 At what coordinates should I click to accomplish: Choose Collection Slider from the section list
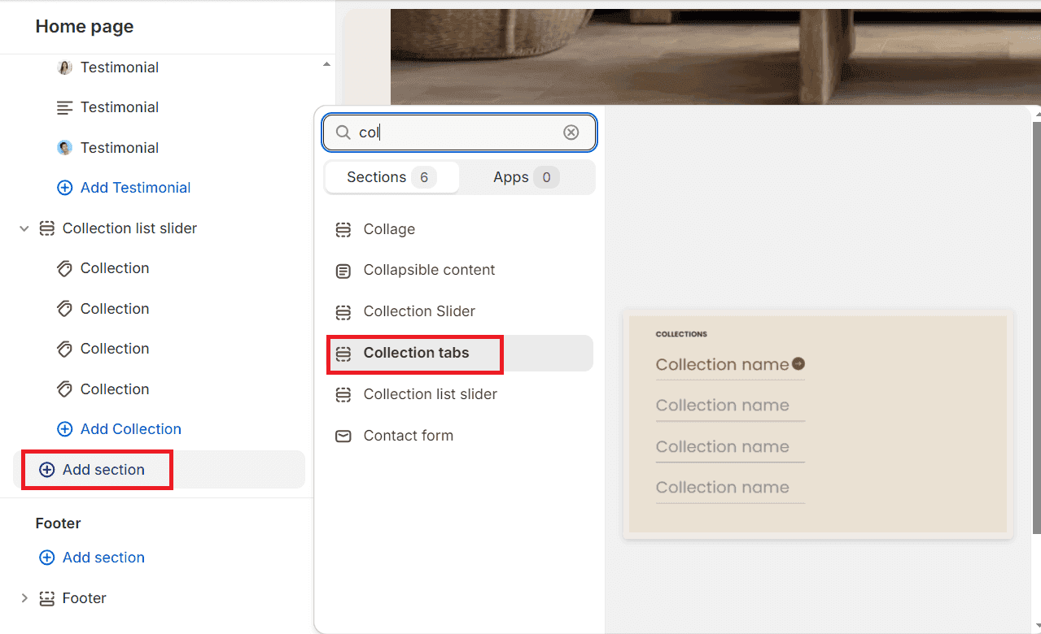pyautogui.click(x=419, y=311)
